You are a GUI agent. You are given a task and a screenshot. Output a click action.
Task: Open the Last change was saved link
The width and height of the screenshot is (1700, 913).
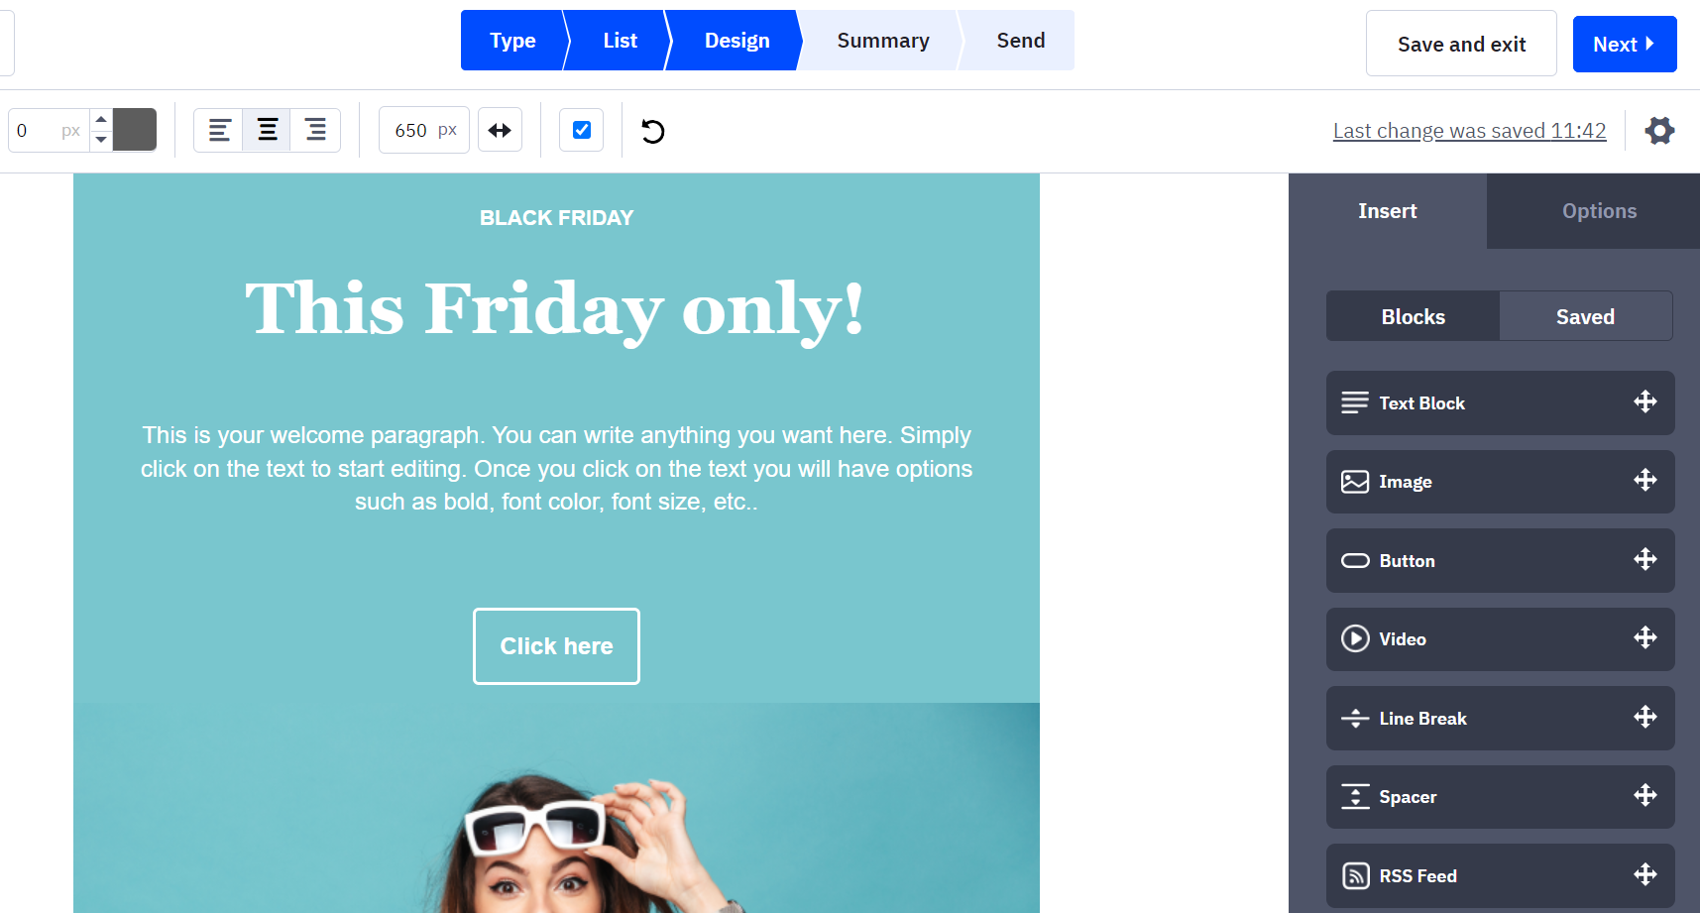click(1469, 131)
